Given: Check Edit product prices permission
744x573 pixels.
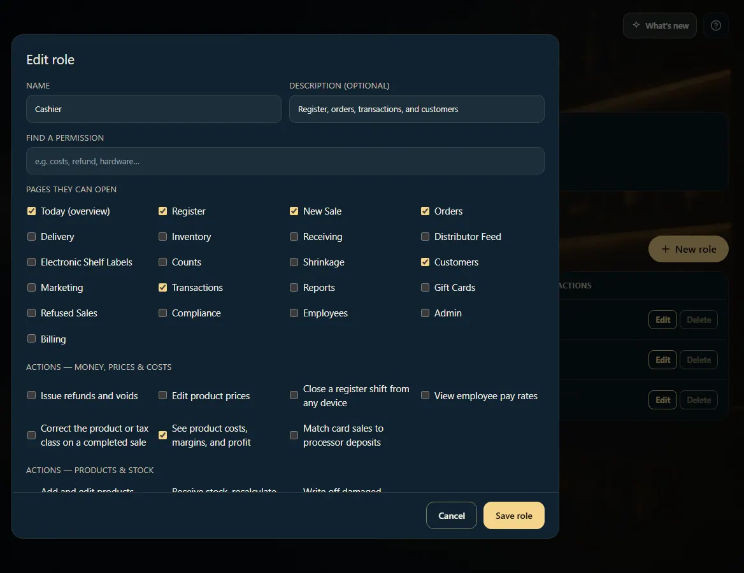Looking at the screenshot, I should 163,395.
